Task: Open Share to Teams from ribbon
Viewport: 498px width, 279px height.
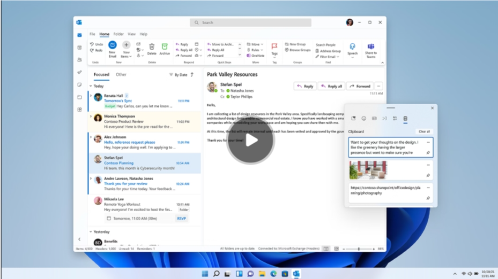Action: [x=370, y=49]
